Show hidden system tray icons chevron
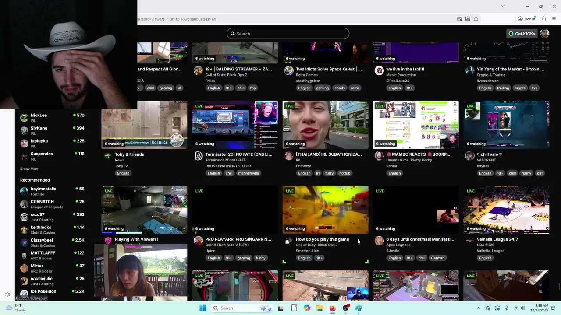Screen dimensions: 561x315 (478, 308)
